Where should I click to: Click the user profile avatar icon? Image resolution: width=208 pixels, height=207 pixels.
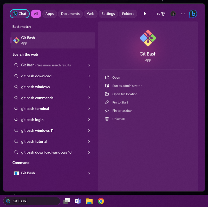tap(173, 14)
